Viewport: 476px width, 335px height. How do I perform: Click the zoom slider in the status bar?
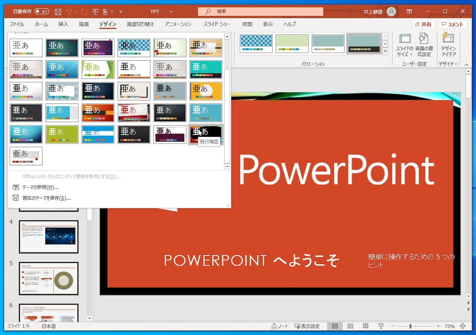(x=416, y=326)
